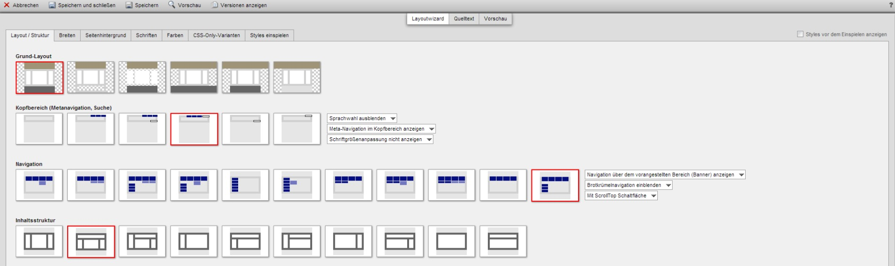Choose Grund-Layout with full-width header and full-width footer
Screen dimensions: 895x266
(x=194, y=77)
